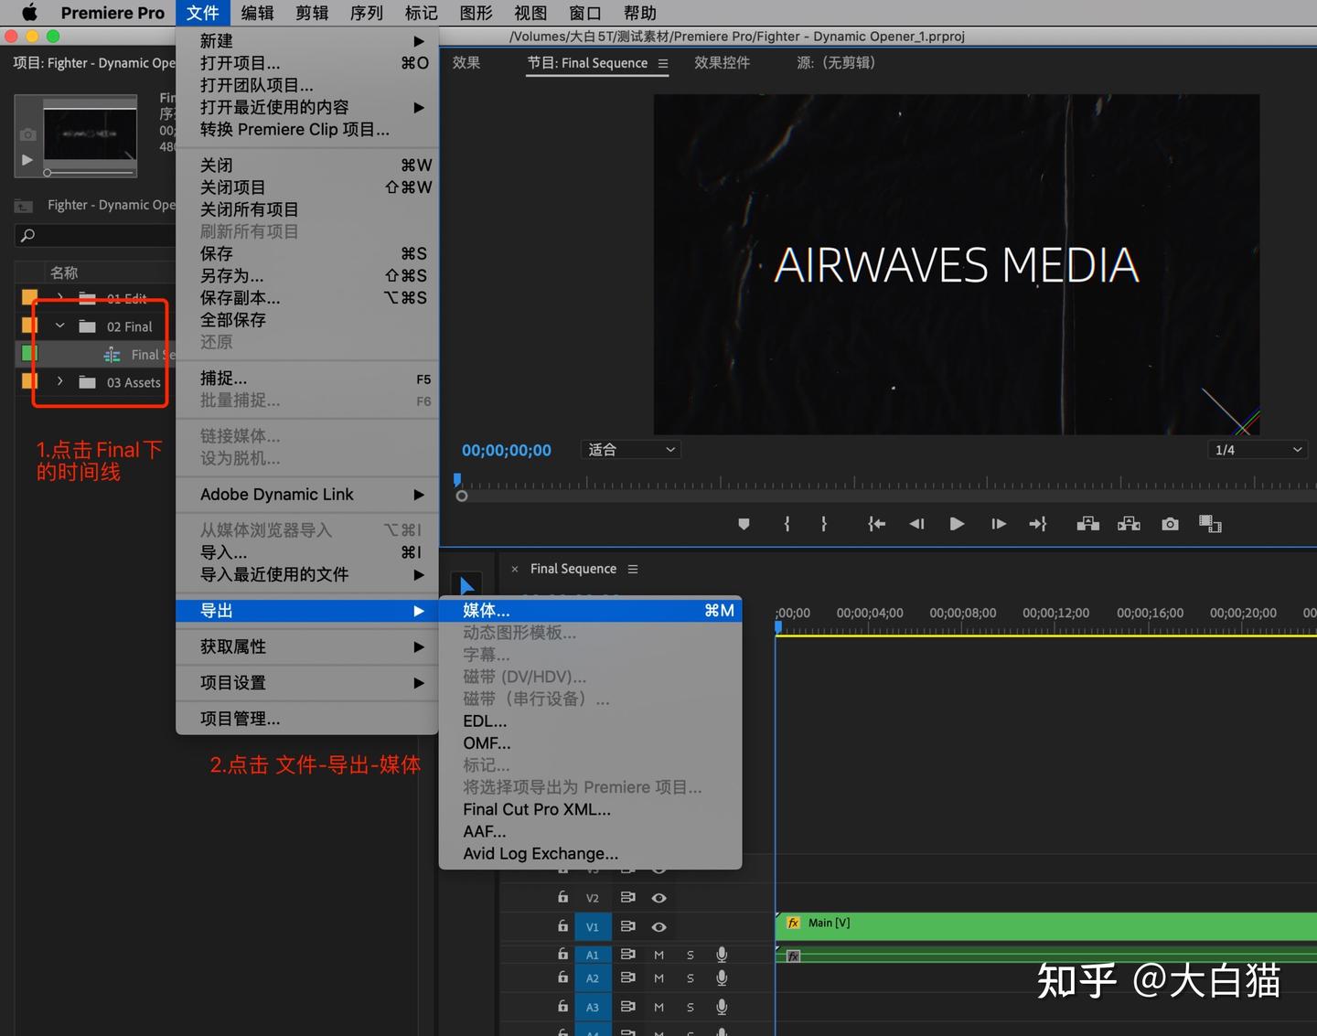The image size is (1317, 1036).
Task: Open the playback resolution 1/4 dropdown
Action: (x=1258, y=449)
